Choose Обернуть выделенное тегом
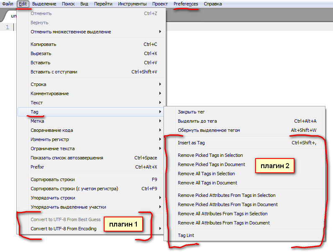The height and width of the screenshot is (252, 333). coord(245,130)
